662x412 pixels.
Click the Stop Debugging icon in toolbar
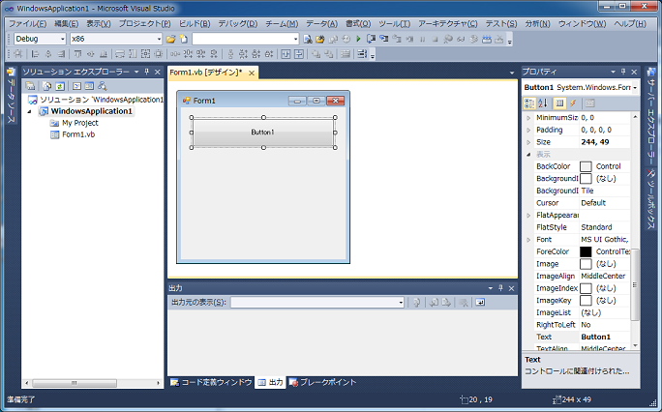pyautogui.click(x=435, y=40)
